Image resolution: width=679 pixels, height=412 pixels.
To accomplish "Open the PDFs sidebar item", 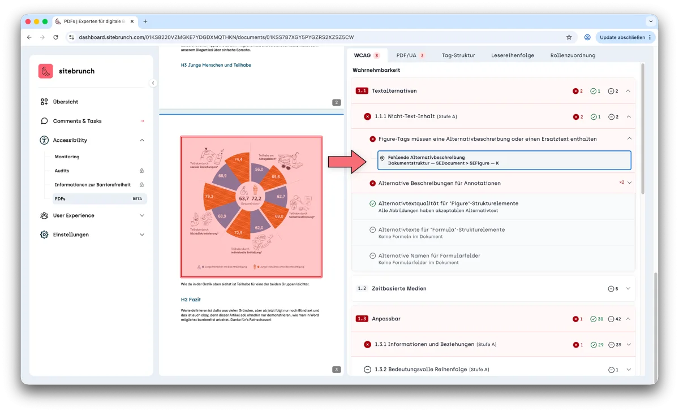I will tap(100, 199).
